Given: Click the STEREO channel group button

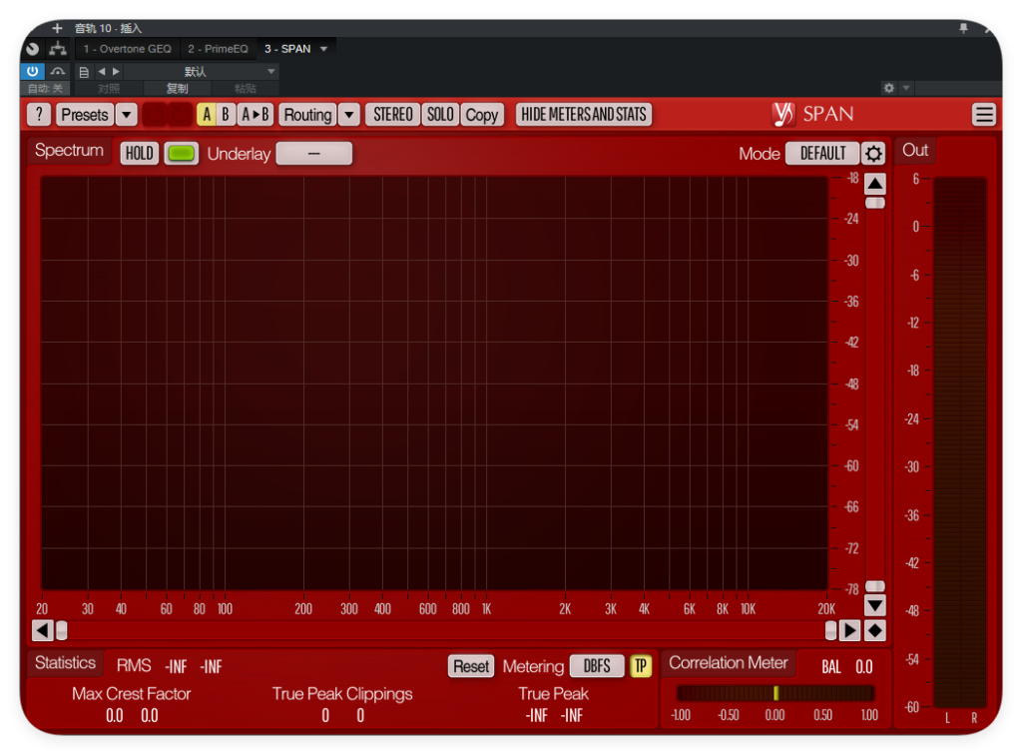Looking at the screenshot, I should coord(393,115).
